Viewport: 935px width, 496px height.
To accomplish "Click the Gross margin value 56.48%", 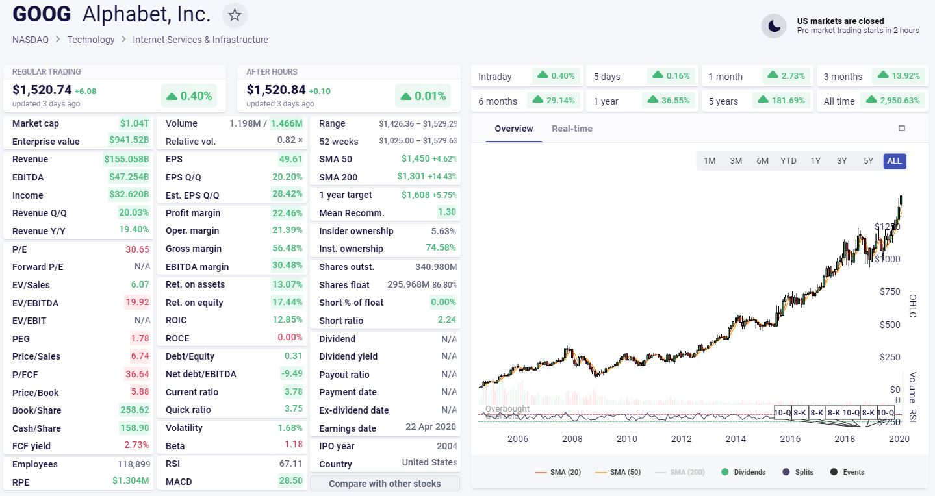I will tap(288, 249).
